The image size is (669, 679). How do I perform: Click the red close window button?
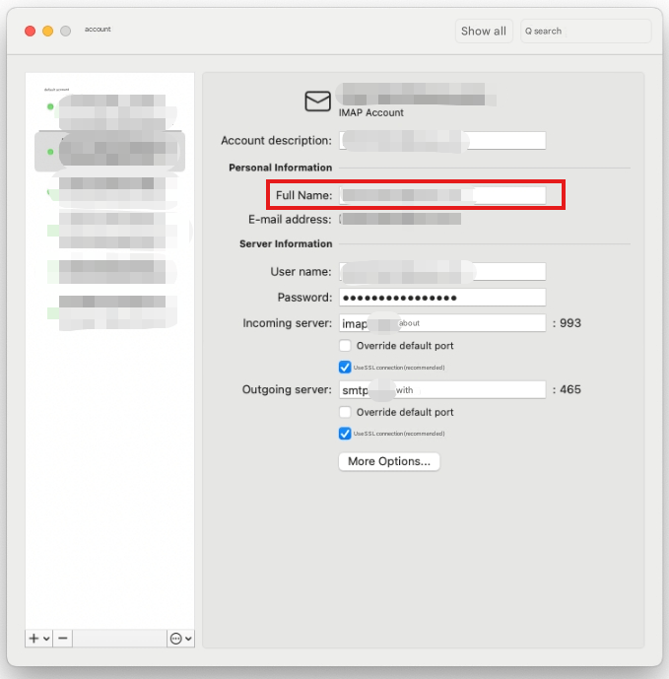[30, 32]
